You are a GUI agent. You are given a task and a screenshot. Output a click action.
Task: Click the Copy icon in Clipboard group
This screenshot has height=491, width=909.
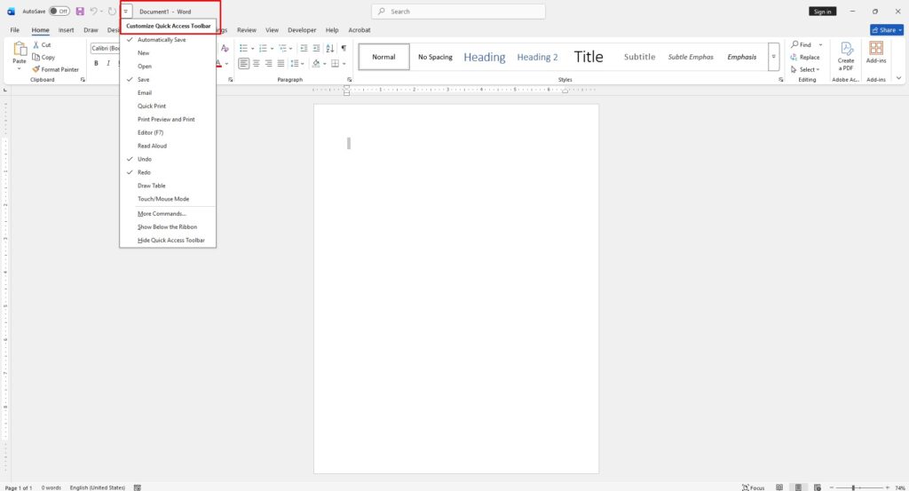pos(36,57)
